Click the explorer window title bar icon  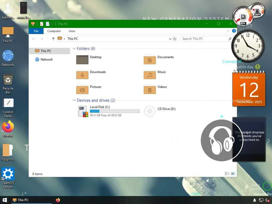click(33, 24)
